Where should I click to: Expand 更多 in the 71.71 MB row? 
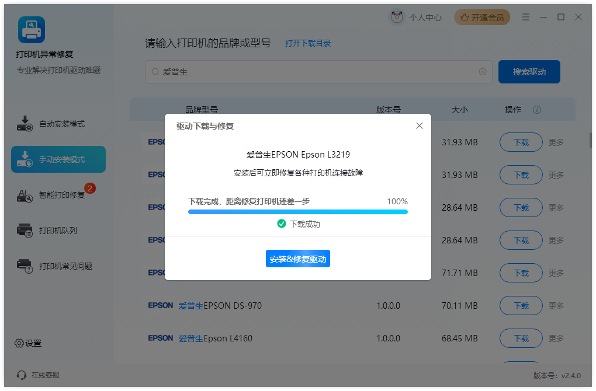[x=556, y=273]
